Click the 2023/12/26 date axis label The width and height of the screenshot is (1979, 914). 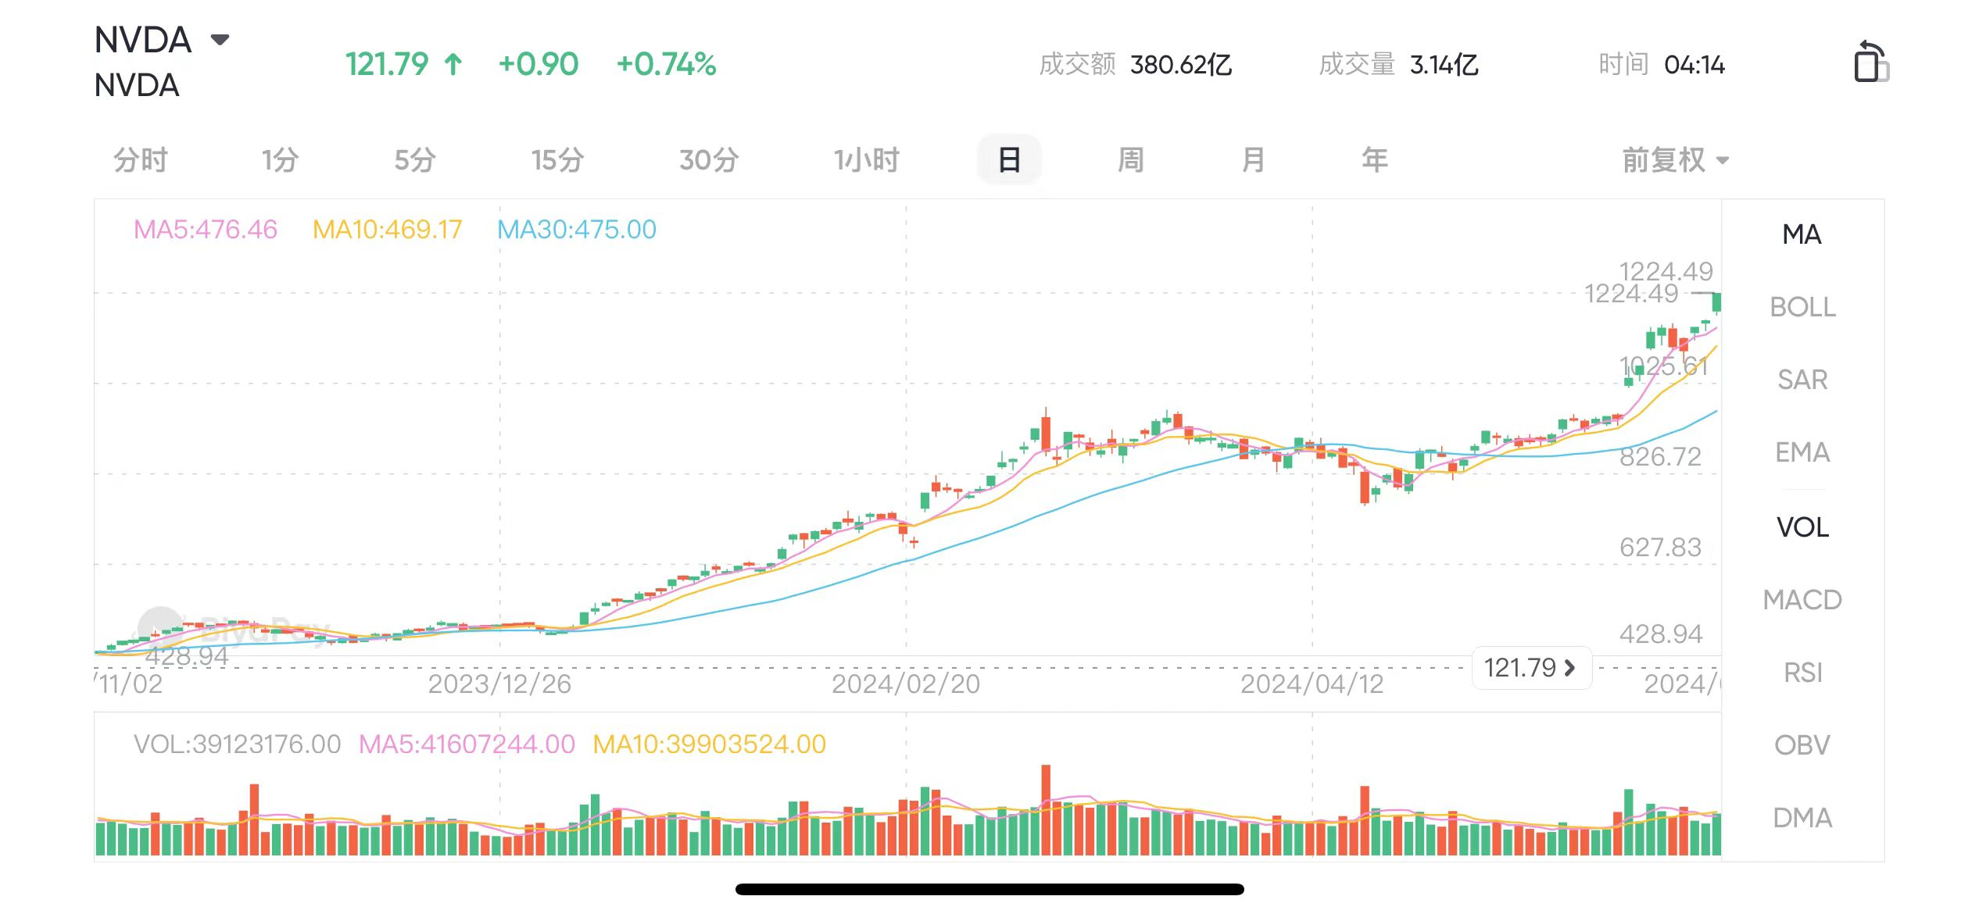click(x=499, y=684)
